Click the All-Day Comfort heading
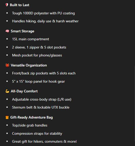135x146 pixels. click(24, 91)
